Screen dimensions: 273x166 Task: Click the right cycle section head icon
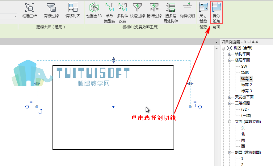pyautogui.click(x=200, y=107)
